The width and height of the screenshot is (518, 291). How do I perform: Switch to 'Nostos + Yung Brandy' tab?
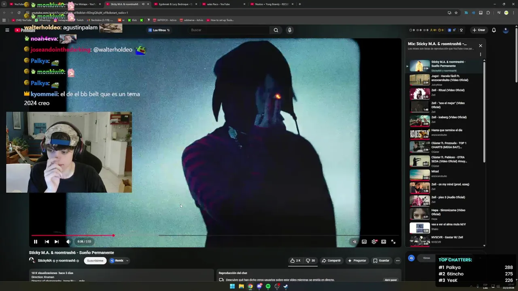pyautogui.click(x=271, y=4)
